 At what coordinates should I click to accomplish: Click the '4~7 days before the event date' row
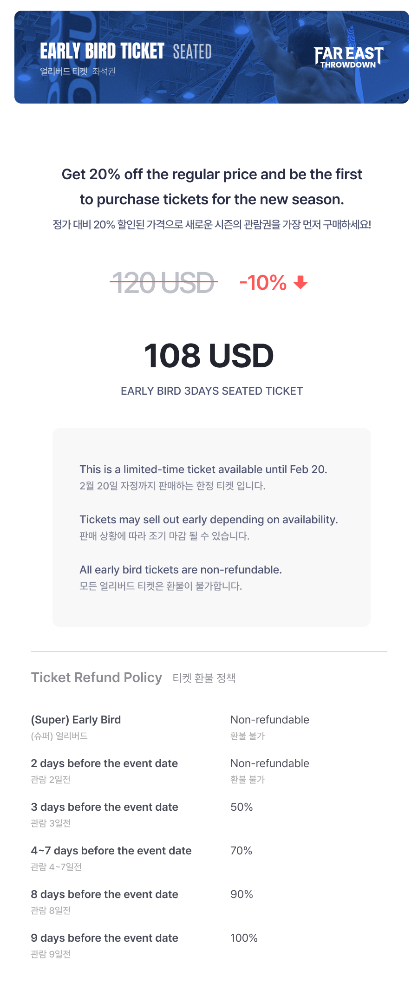point(111,851)
